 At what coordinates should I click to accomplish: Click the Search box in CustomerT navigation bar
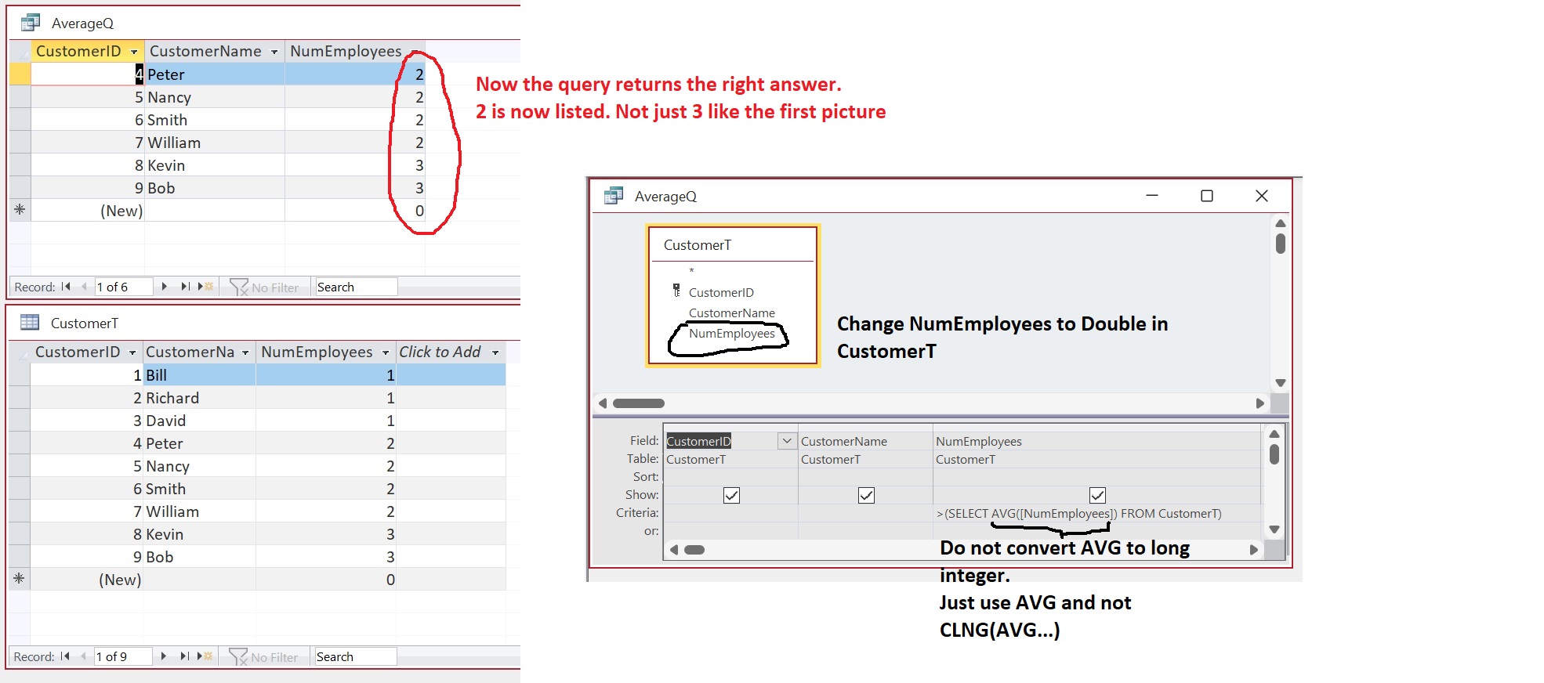pos(354,656)
